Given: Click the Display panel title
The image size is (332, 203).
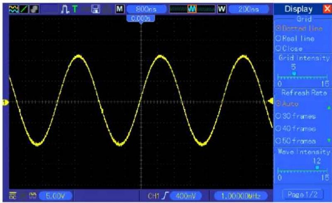Looking at the screenshot, I should [298, 9].
